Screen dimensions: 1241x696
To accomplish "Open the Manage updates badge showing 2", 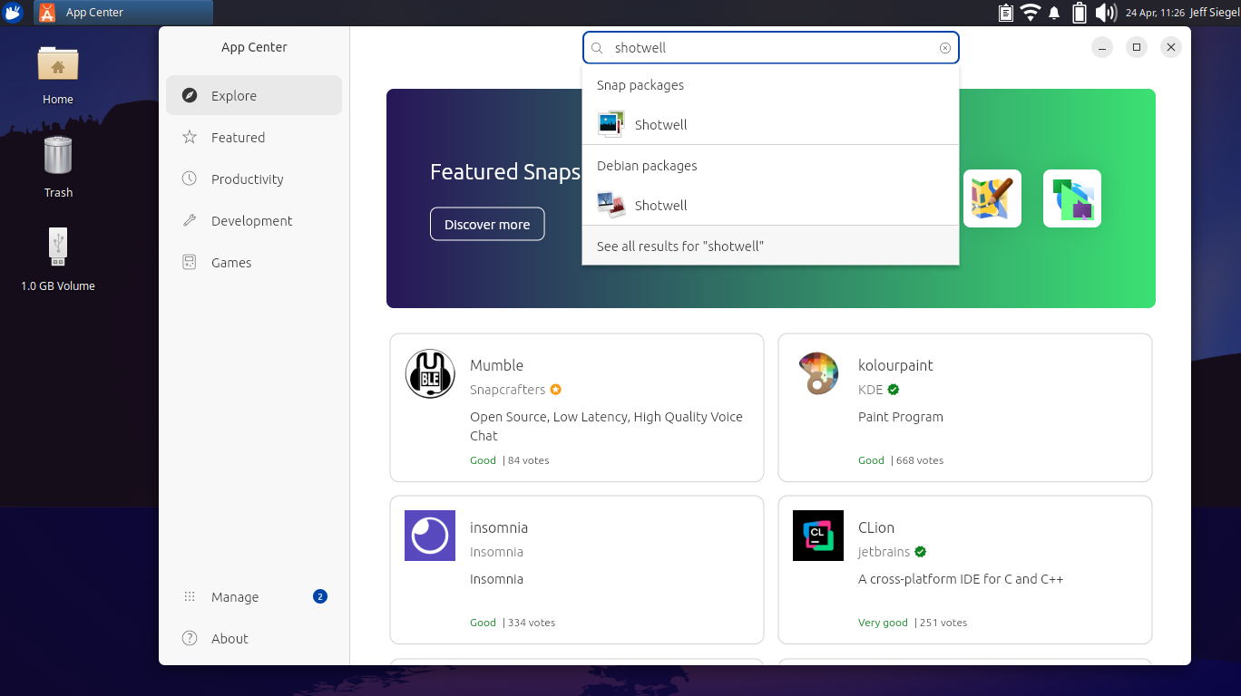I will (319, 596).
